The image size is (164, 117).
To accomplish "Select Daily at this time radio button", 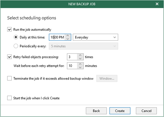I will (x=16, y=37).
